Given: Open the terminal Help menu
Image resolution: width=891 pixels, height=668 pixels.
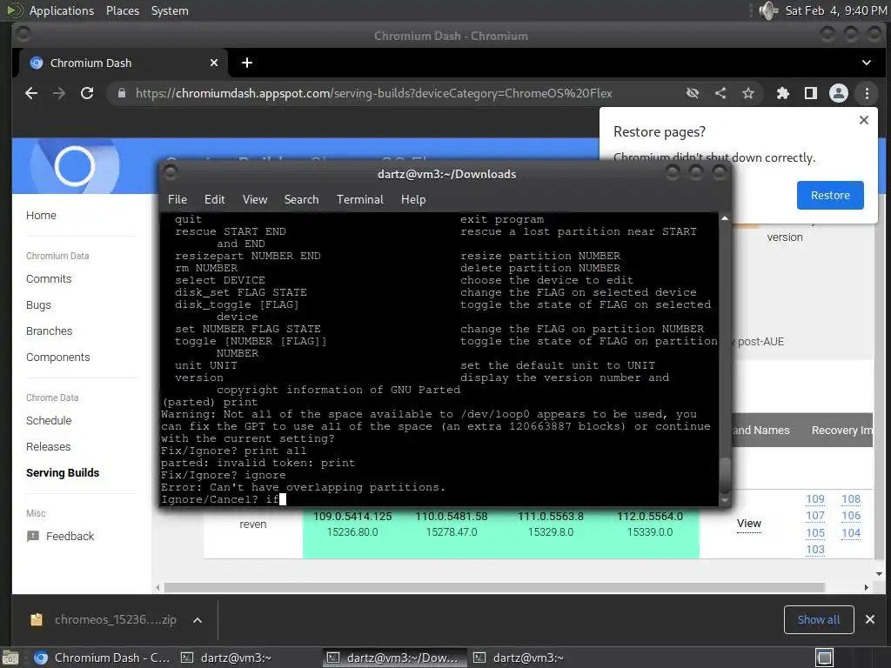Looking at the screenshot, I should coord(413,199).
